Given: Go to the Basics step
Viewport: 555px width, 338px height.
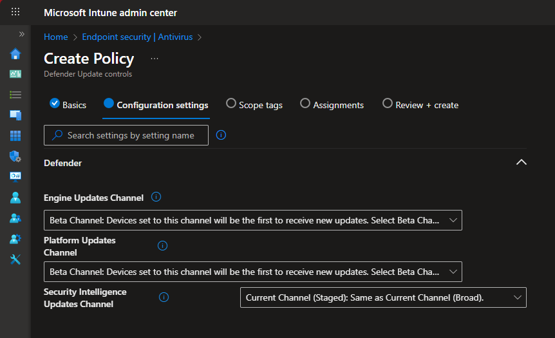Looking at the screenshot, I should [x=68, y=105].
